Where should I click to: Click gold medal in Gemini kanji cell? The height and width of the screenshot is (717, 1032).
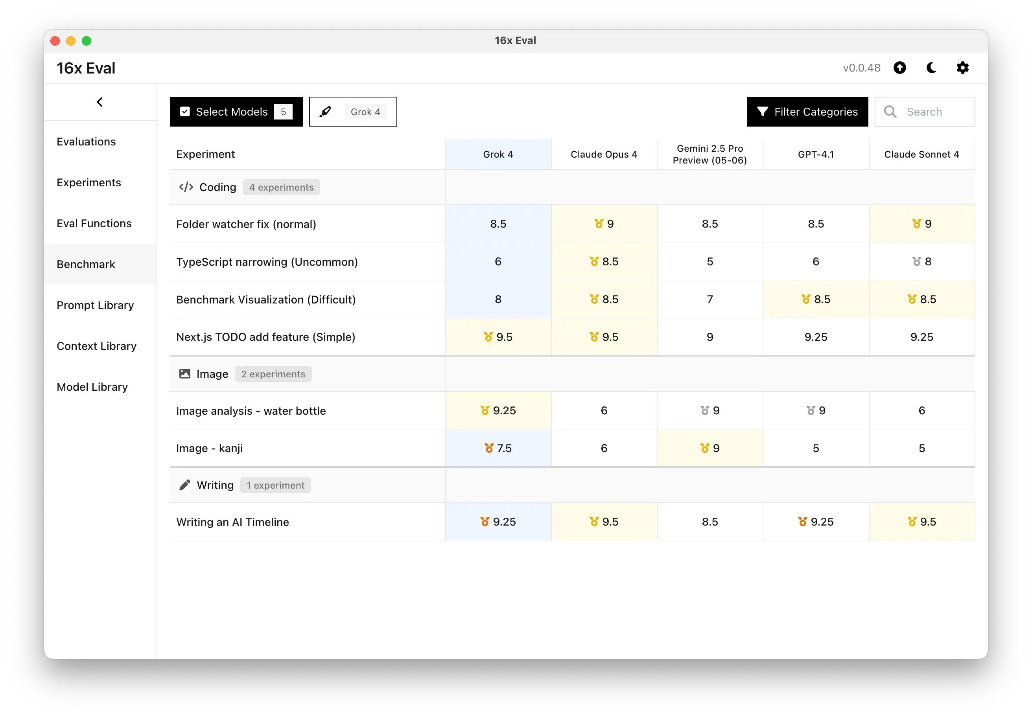[705, 448]
